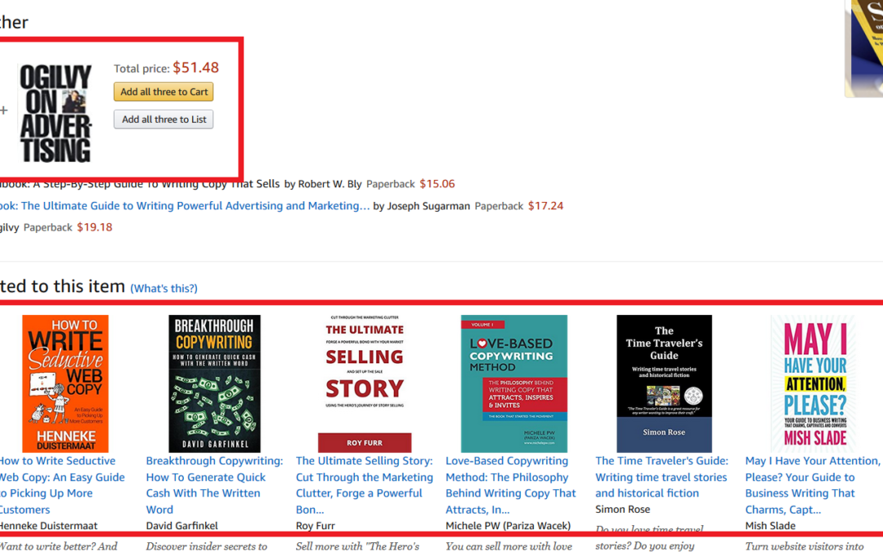Open the Love-Based Copywriting Method title link
883x552 pixels.
(511, 485)
